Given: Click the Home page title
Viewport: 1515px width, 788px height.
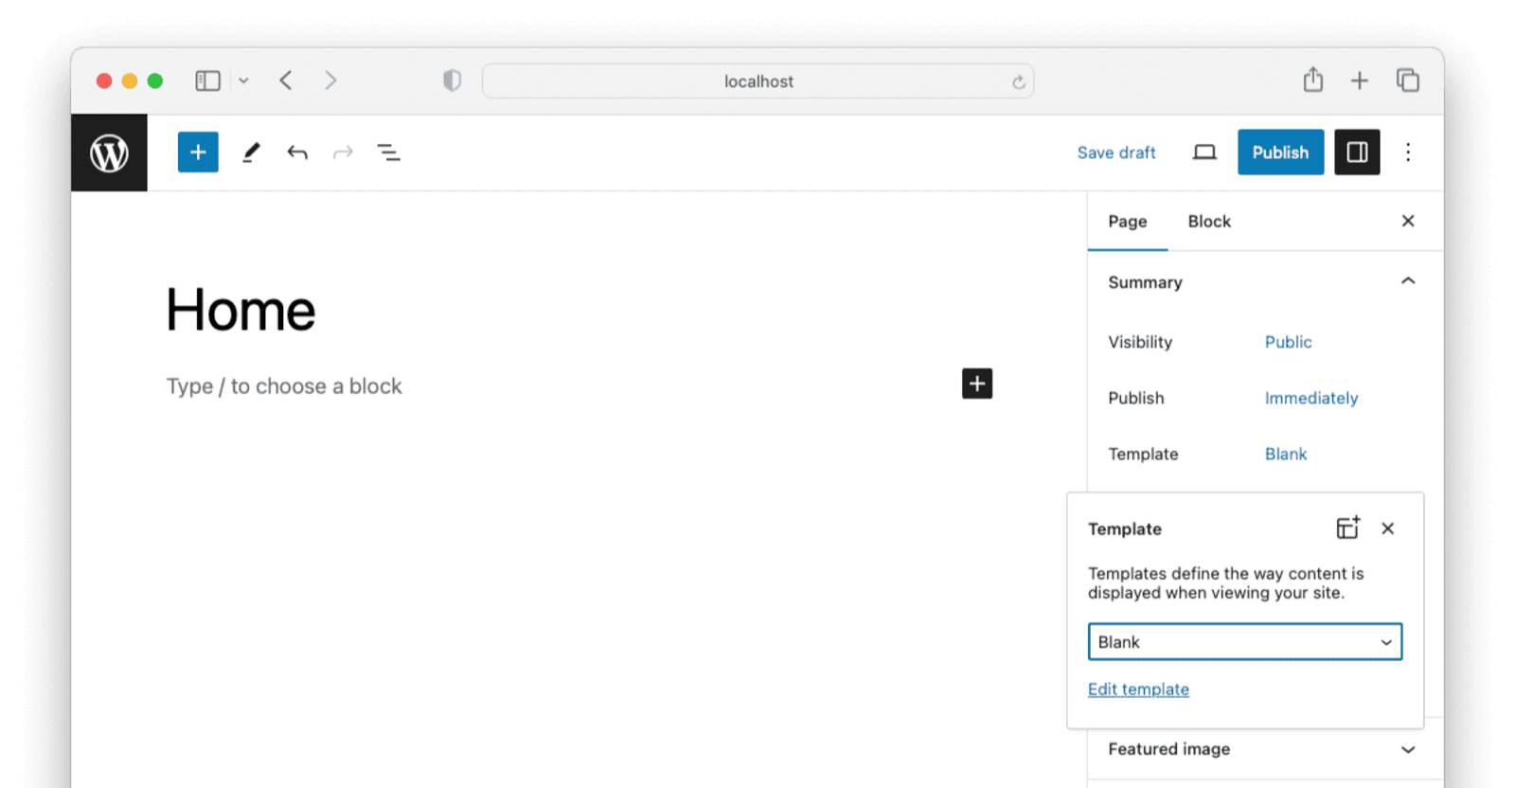Looking at the screenshot, I should [241, 310].
